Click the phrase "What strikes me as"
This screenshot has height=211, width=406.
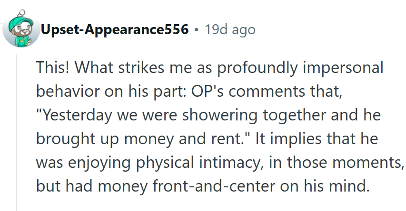[x=146, y=68]
